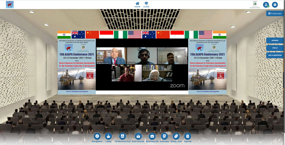The width and height of the screenshot is (285, 145).
Task: Go to the HOME icon
Action: tap(137, 5)
